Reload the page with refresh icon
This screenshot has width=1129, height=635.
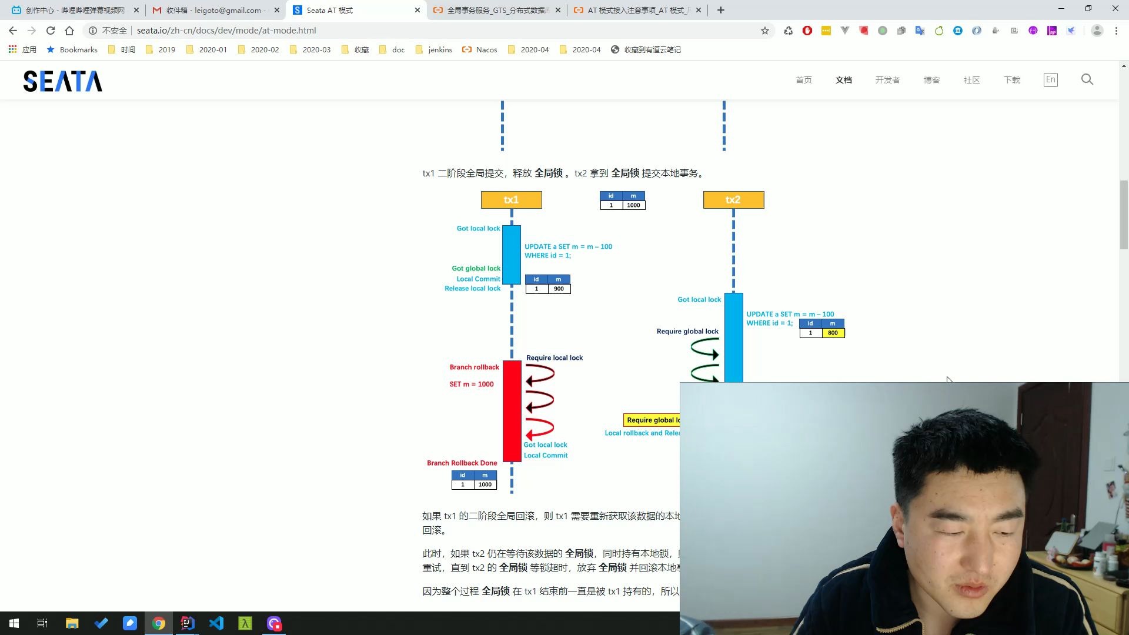point(51,31)
